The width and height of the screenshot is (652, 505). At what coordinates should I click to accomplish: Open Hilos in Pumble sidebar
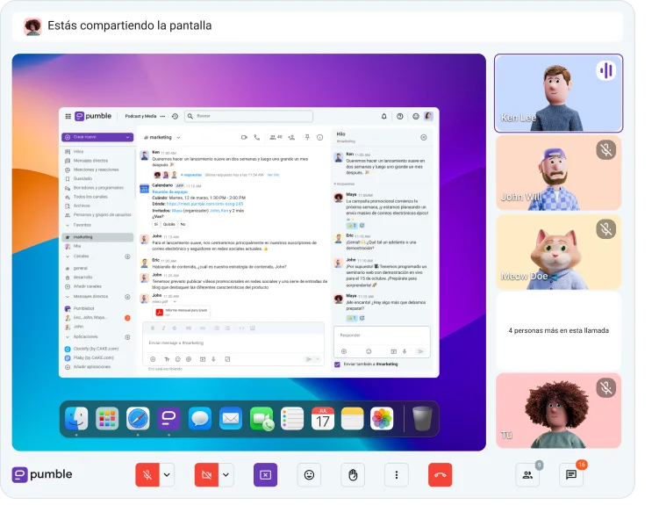coord(79,152)
